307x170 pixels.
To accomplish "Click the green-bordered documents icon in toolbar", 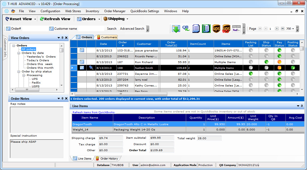I will coord(206,29).
